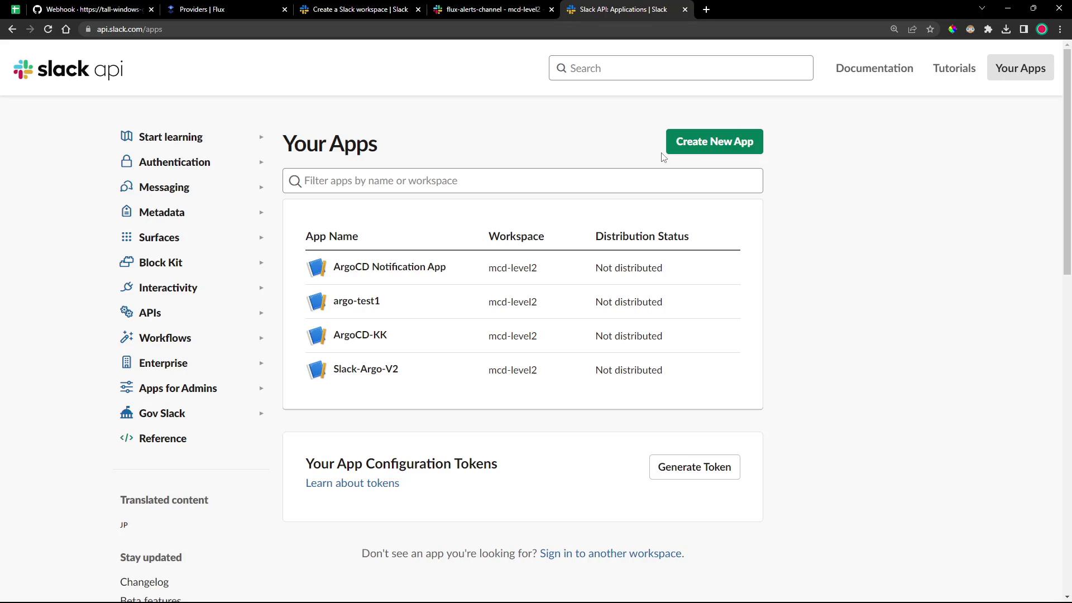Follow the Learn about tokens link

pos(352,484)
